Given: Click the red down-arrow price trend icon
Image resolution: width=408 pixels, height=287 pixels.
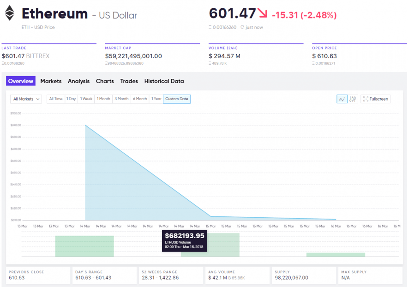Looking at the screenshot, I should 263,13.
